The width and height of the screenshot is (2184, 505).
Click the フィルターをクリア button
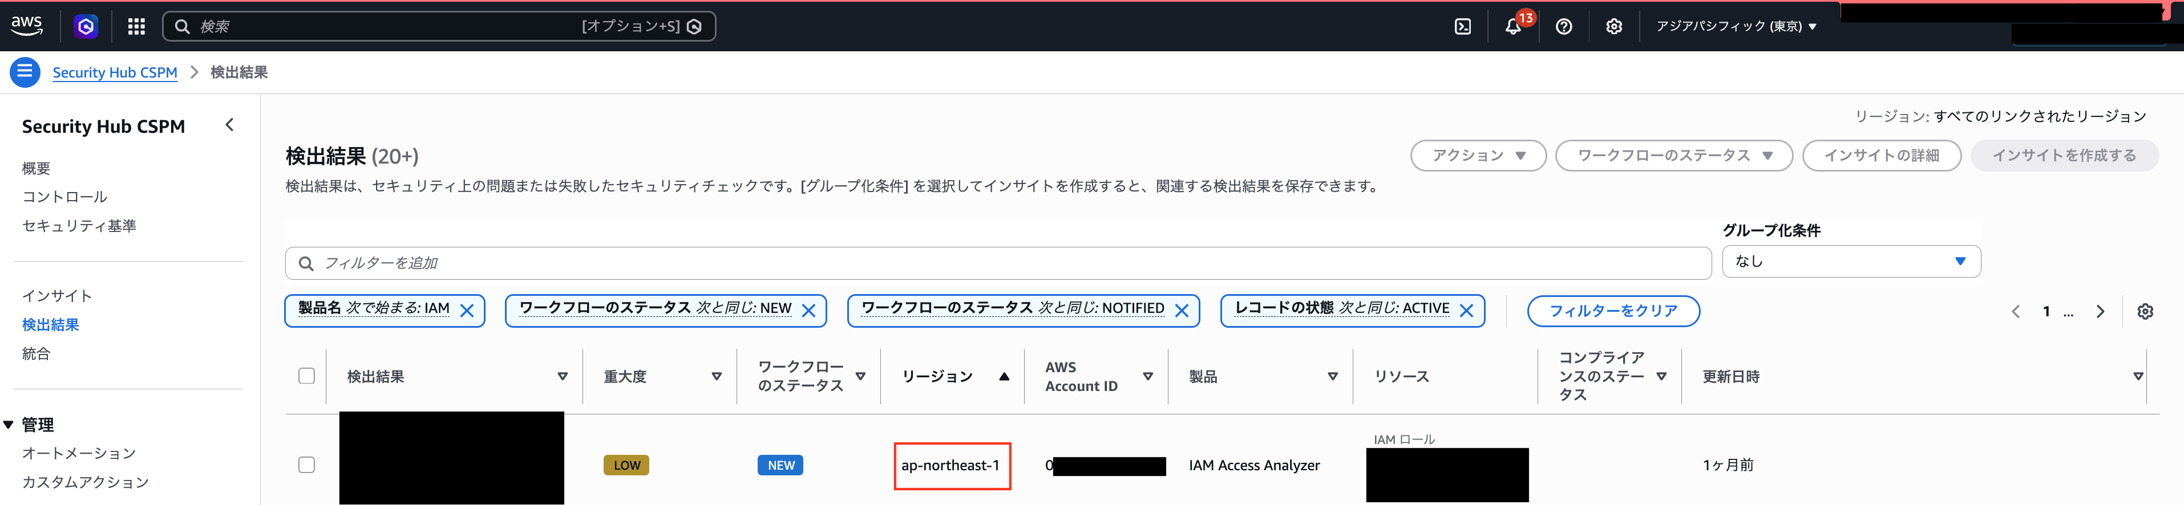(x=1612, y=311)
